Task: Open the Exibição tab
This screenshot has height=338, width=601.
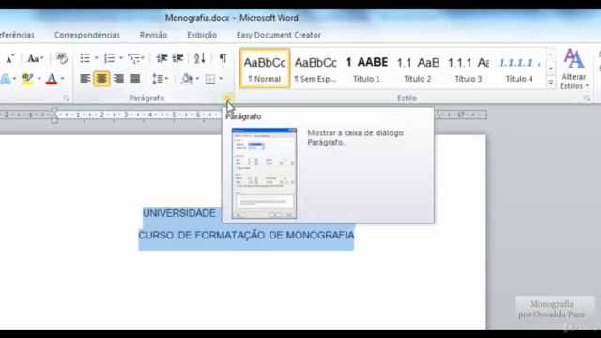Action: pyautogui.click(x=202, y=35)
